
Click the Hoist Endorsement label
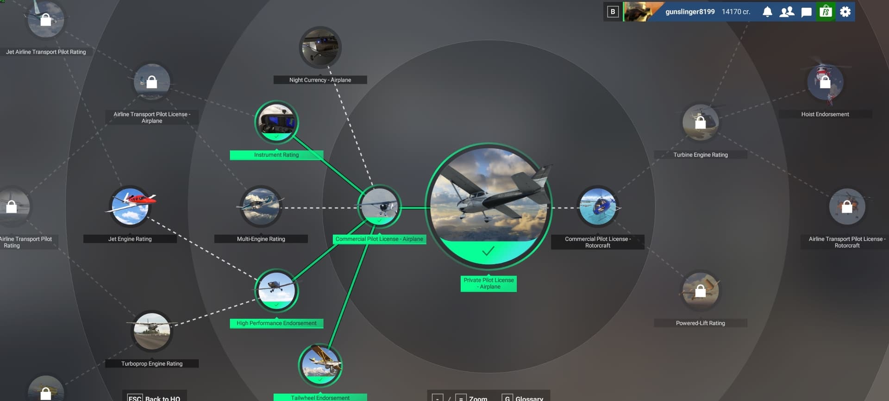(825, 114)
